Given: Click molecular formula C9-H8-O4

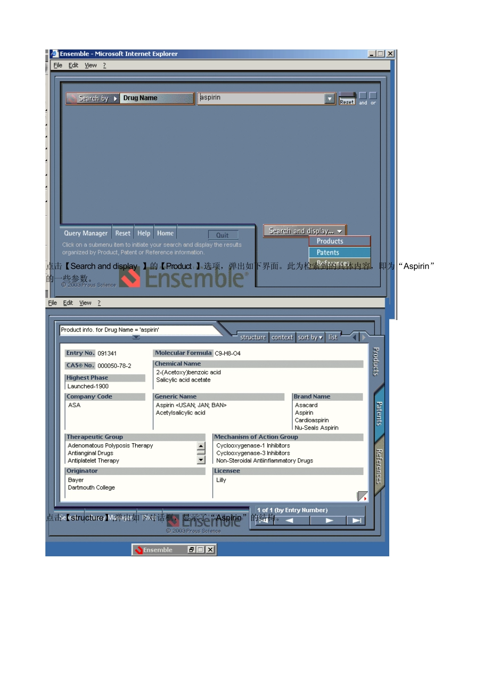Looking at the screenshot, I should [228, 353].
